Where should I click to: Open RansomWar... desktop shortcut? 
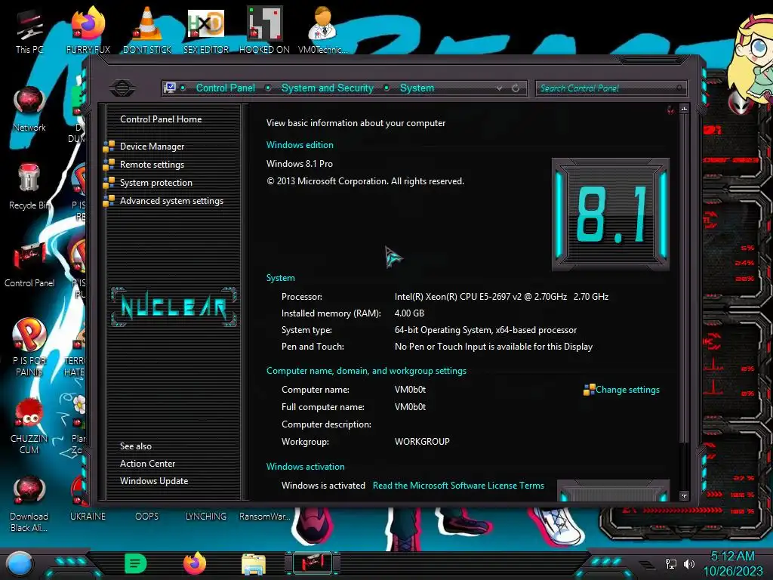[x=264, y=516]
